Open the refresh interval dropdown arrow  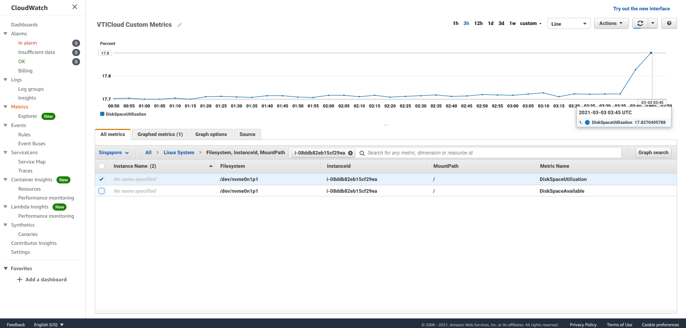click(x=653, y=23)
